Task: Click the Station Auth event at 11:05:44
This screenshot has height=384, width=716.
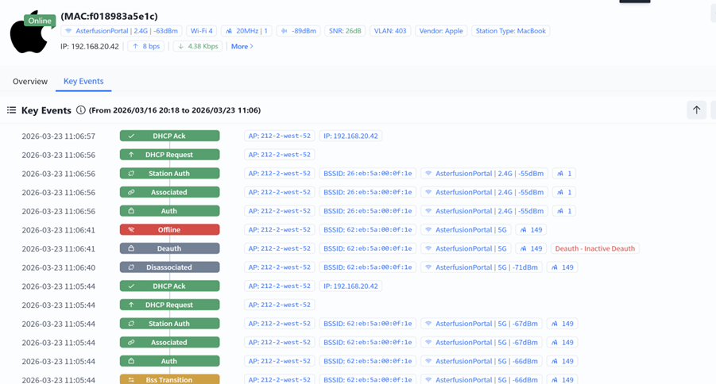Action: click(x=169, y=324)
